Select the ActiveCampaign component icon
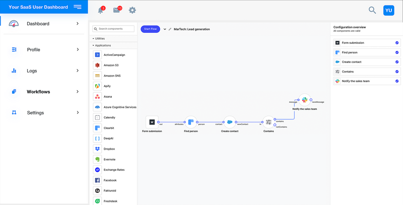The height and width of the screenshot is (205, 403). pyautogui.click(x=97, y=55)
